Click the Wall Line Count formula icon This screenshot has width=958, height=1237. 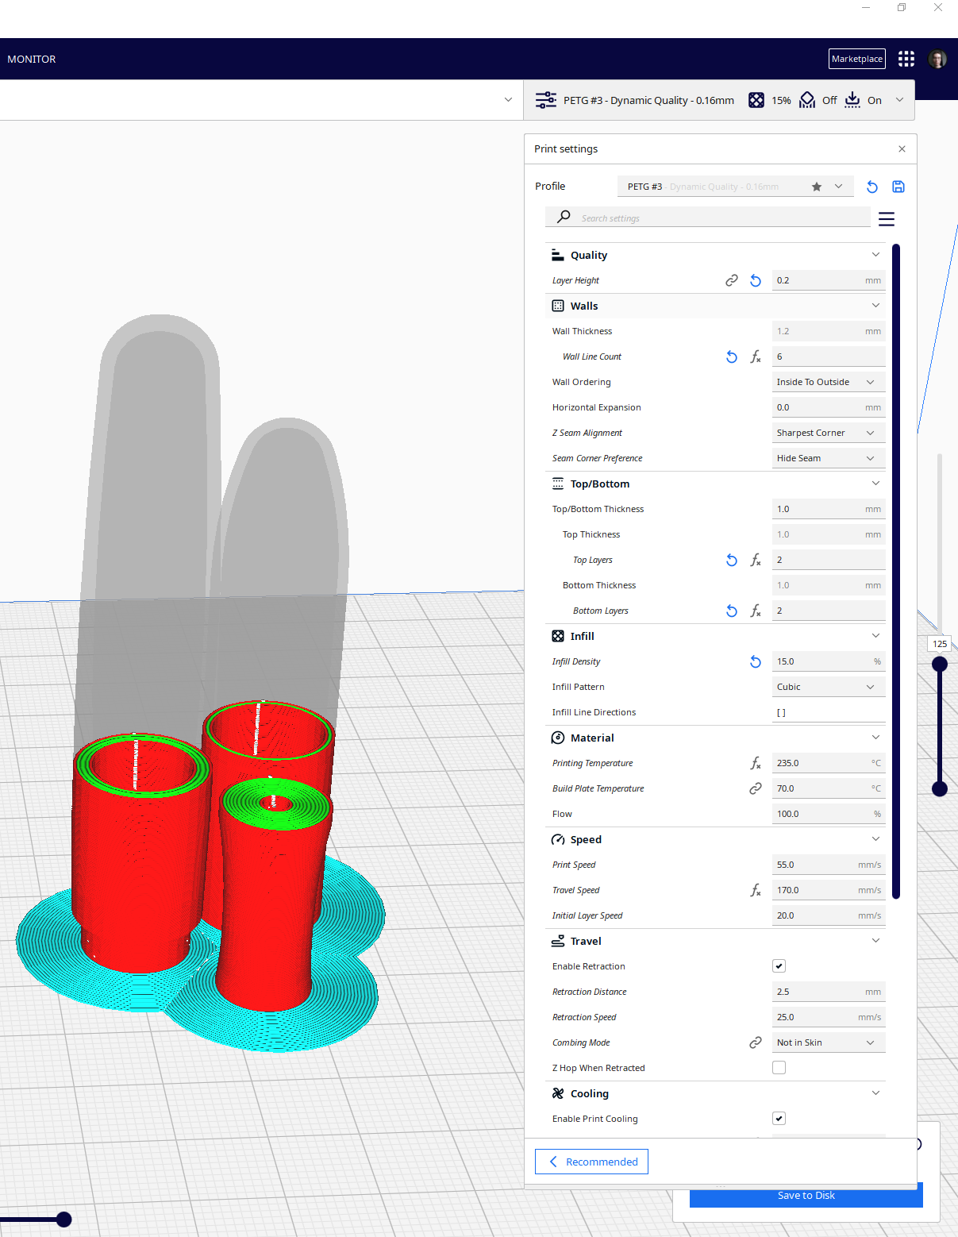click(x=756, y=357)
